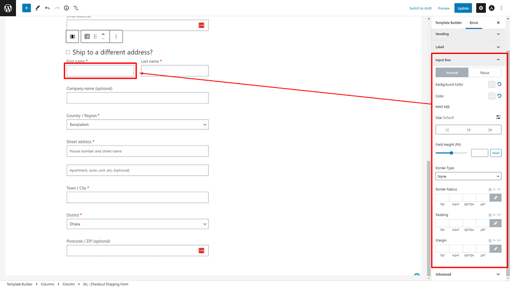Open block options three-dots menu

pos(116,36)
